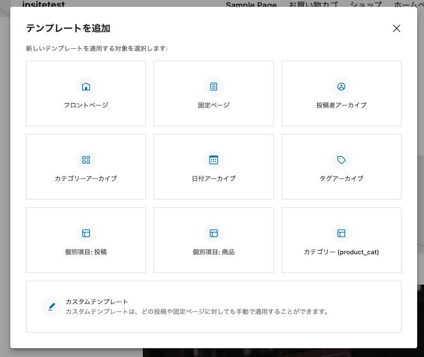Viewport: 424px width, 357px height.
Task: Select the カスタムテンプレート option
Action: 214,306
